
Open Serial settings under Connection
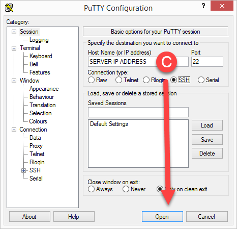tap(36, 179)
